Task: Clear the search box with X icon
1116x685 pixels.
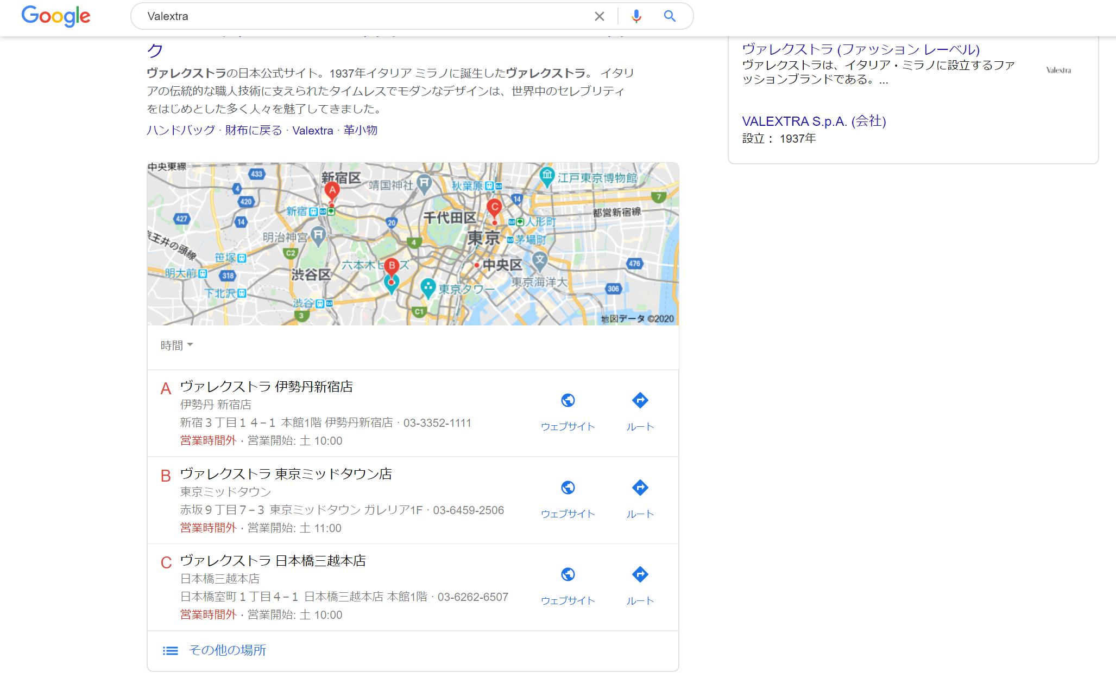Action: (600, 16)
